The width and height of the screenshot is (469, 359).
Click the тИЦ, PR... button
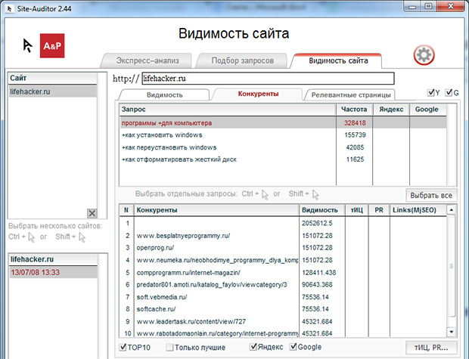(431, 348)
